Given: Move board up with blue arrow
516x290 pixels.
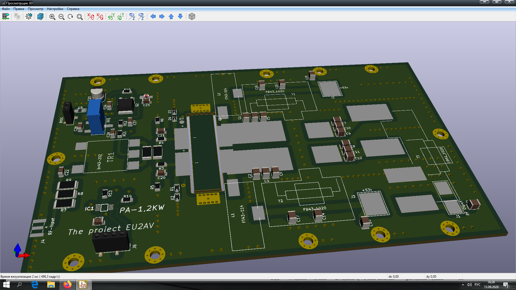Looking at the screenshot, I should [171, 17].
